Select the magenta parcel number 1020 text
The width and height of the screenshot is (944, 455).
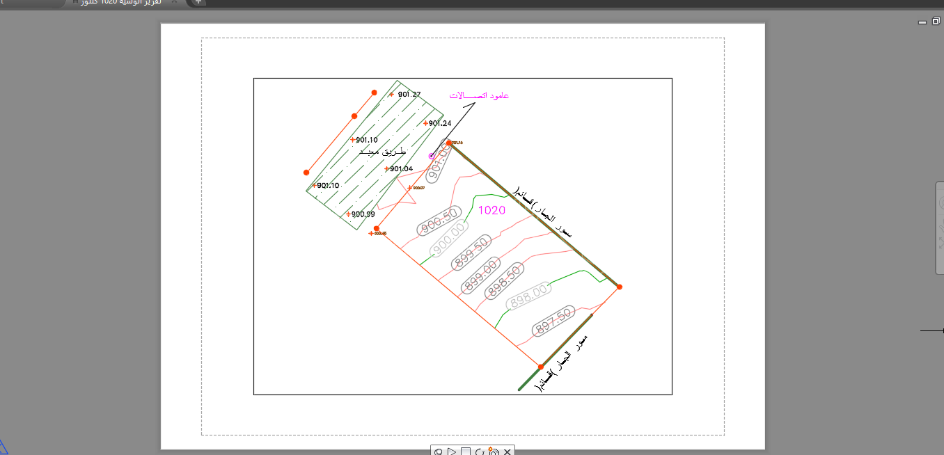tap(492, 210)
